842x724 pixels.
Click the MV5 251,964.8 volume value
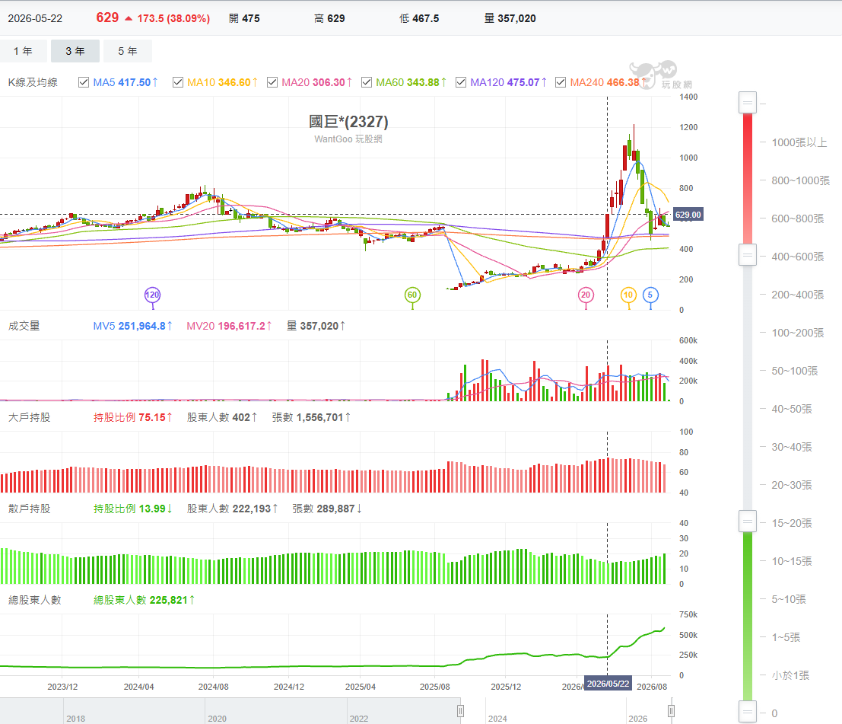pyautogui.click(x=132, y=327)
